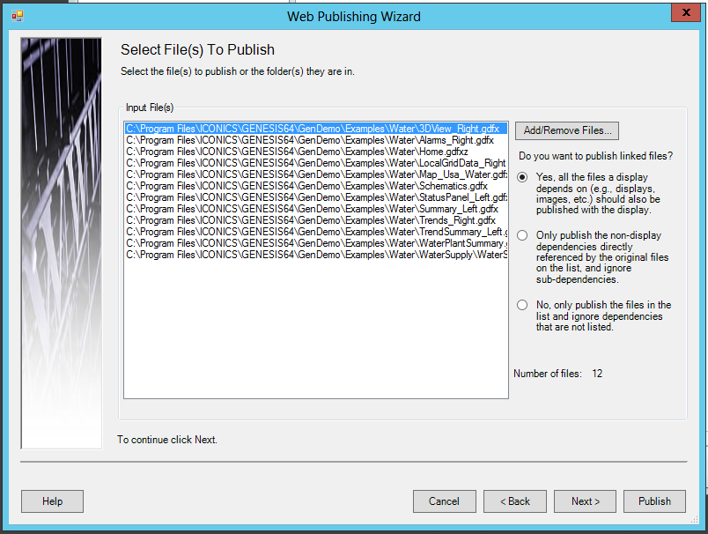708x534 pixels.
Task: Select the Map_Usa_Water file entry
Action: 315,174
